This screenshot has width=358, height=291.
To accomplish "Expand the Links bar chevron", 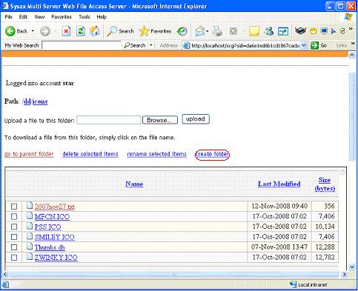I will click(x=353, y=44).
